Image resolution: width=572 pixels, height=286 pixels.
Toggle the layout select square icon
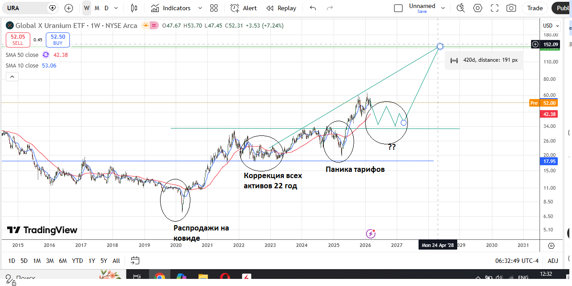(x=399, y=8)
